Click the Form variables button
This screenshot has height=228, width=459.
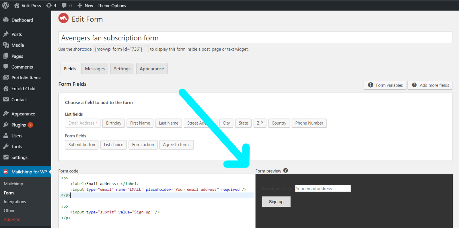click(x=385, y=85)
